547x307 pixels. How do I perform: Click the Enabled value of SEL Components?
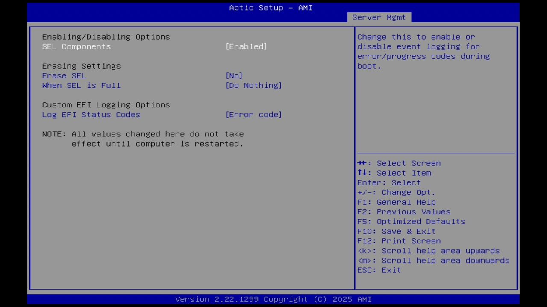point(247,46)
